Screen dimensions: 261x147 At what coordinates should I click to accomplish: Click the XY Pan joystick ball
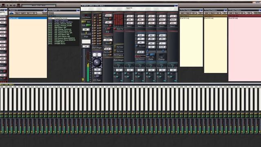97,62
